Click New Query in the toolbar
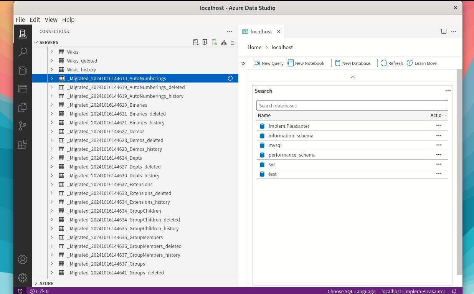Viewport: 474px width, 294px height. click(x=269, y=63)
